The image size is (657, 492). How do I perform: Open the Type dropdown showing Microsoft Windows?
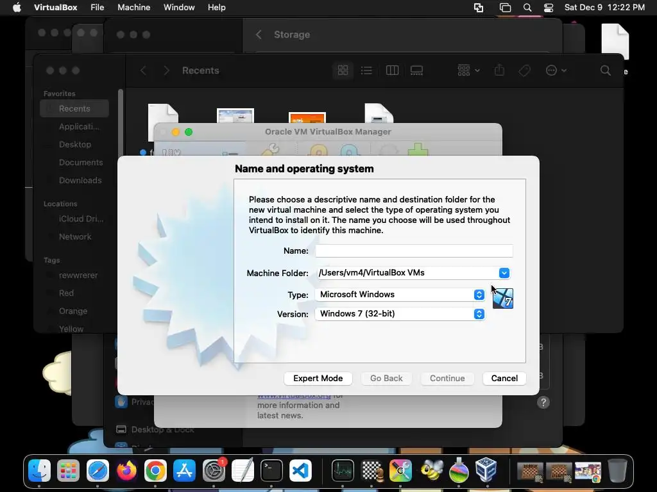click(x=400, y=295)
